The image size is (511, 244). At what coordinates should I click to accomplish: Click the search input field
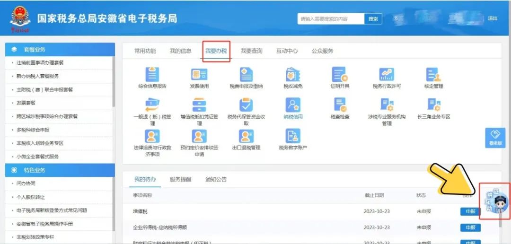pos(331,19)
